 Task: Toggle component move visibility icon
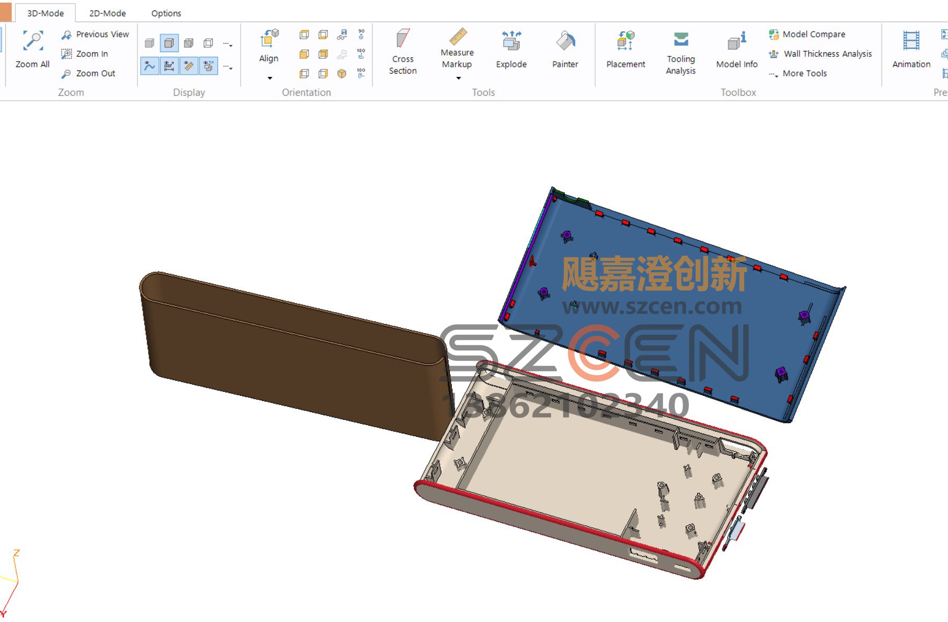[209, 66]
